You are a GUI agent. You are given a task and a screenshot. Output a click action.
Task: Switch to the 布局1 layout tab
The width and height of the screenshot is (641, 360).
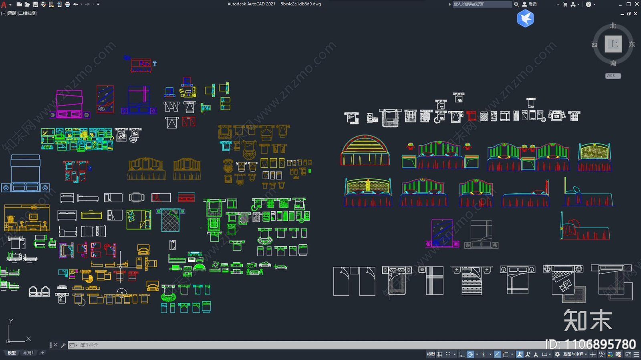(x=28, y=353)
